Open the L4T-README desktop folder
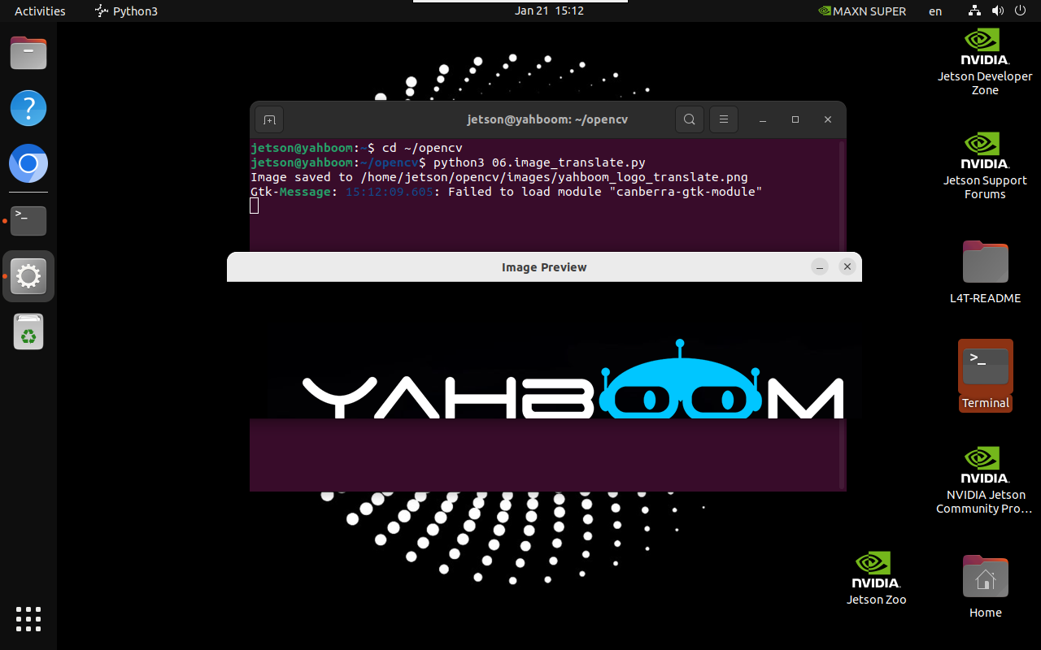Screen dimensions: 1041x650 [985, 272]
